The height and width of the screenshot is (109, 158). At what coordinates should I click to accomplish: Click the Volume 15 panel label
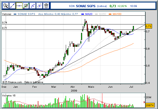point(9,95)
